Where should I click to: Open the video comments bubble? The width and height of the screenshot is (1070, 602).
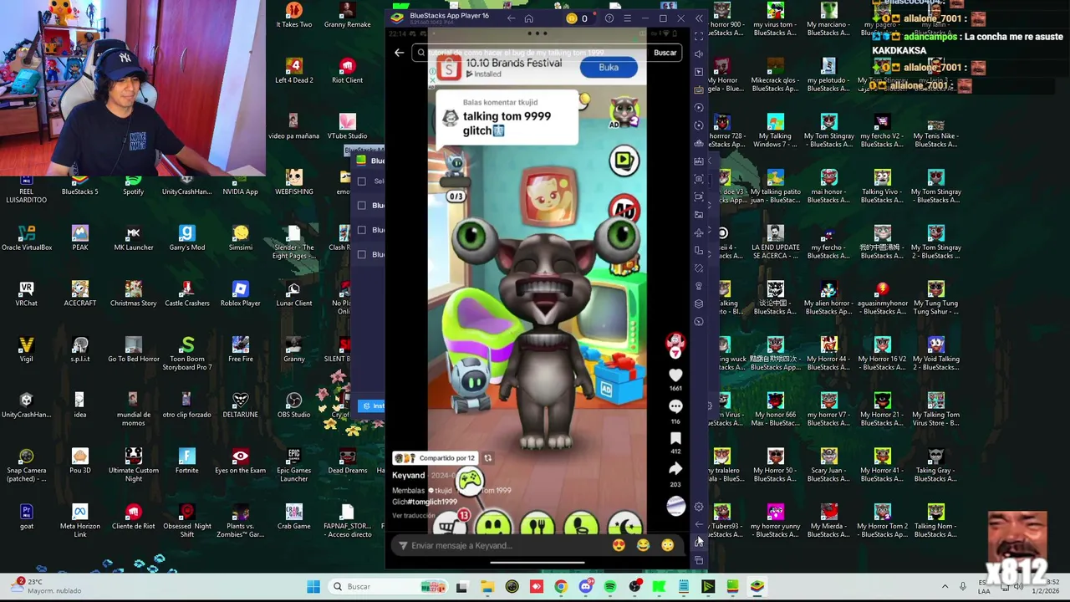(675, 406)
